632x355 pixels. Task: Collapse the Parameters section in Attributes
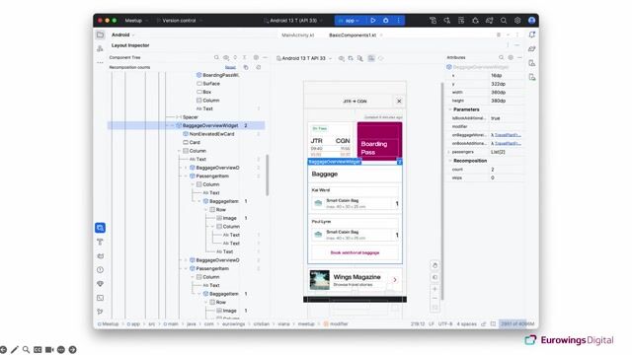pos(450,109)
